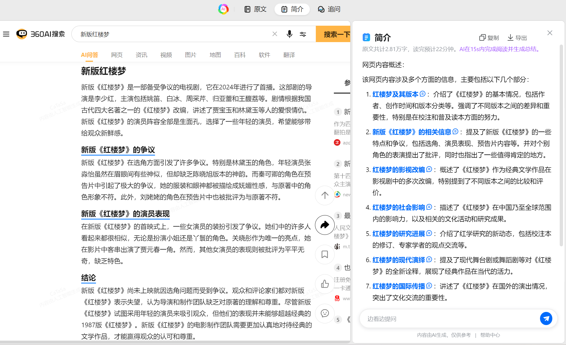Click the 复制 copy button

coord(489,38)
